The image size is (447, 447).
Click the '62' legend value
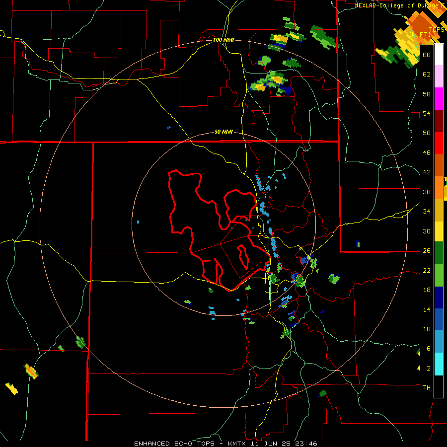[x=427, y=74]
